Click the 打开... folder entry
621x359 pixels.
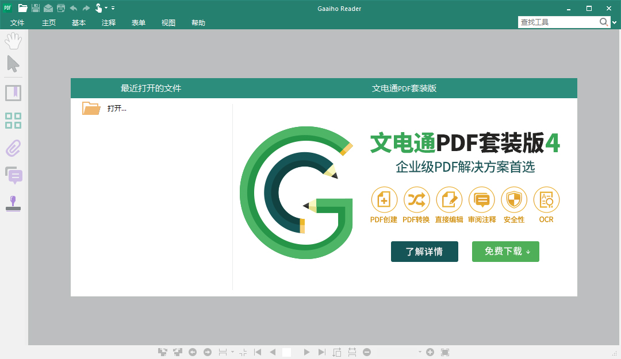coord(104,108)
